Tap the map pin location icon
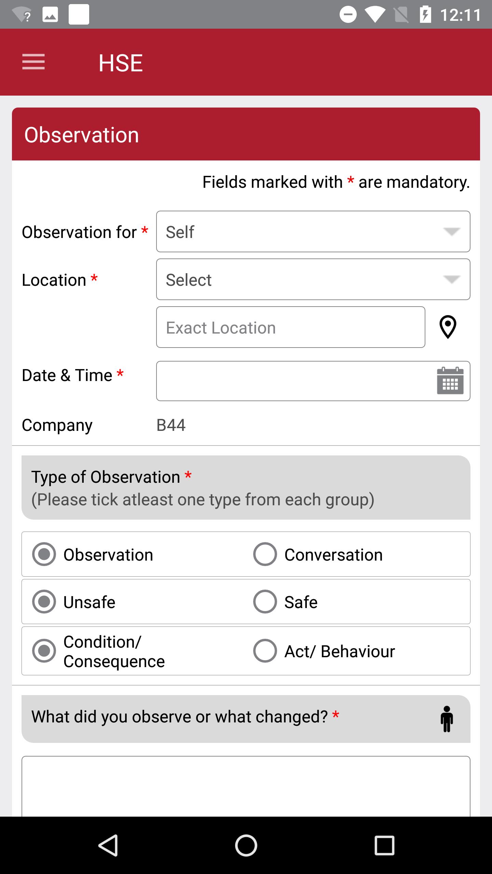This screenshot has width=492, height=874. pos(448,327)
